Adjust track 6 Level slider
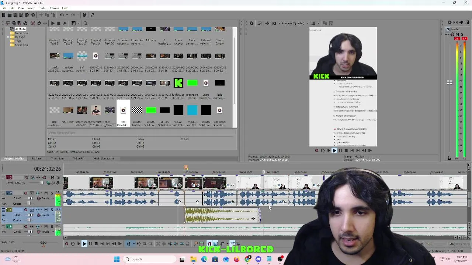This screenshot has width=472, height=265. [x=41, y=183]
